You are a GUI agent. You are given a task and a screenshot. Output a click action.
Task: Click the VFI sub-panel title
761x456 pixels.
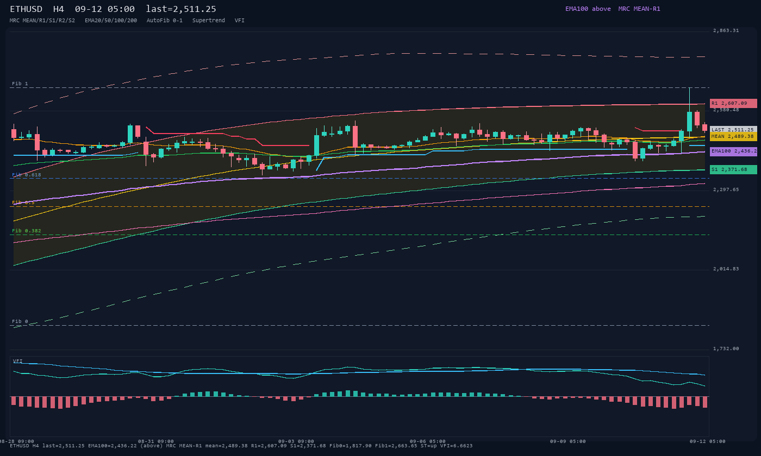[18, 361]
